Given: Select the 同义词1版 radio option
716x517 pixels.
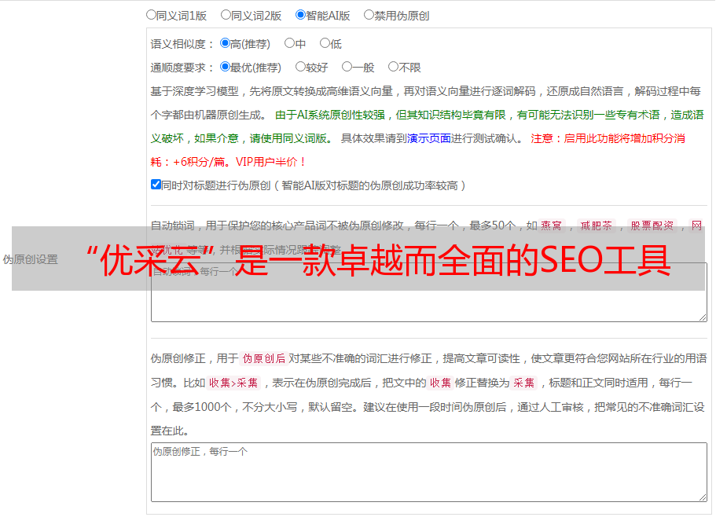Looking at the screenshot, I should tap(151, 15).
